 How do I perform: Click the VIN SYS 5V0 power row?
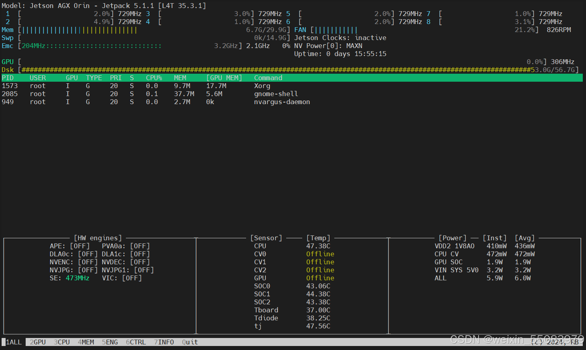click(x=483, y=270)
